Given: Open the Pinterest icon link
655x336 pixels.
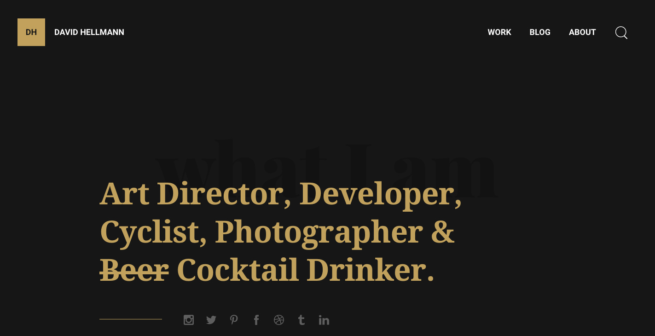Looking at the screenshot, I should click(x=234, y=320).
